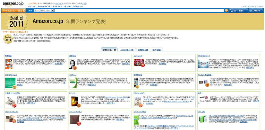Open the TVゲーム category heading
This screenshot has width=265, height=130.
point(73,74)
